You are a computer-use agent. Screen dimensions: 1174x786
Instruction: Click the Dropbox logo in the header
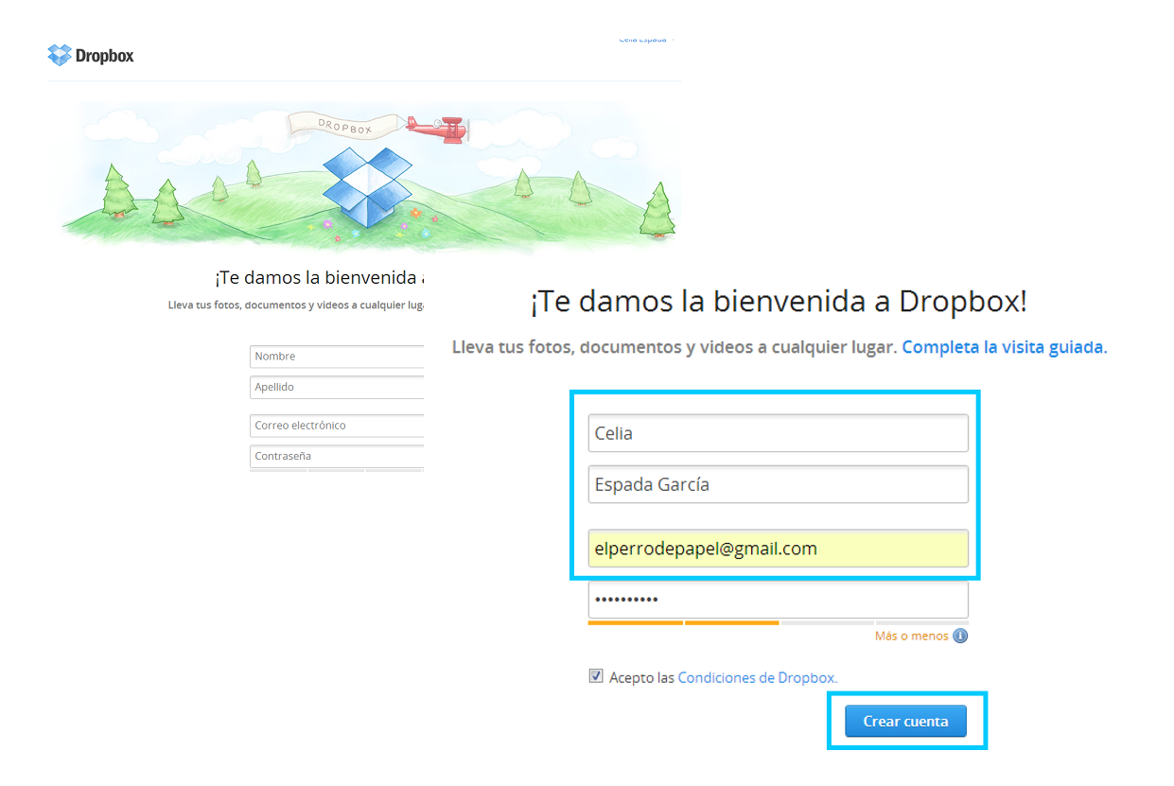(91, 55)
